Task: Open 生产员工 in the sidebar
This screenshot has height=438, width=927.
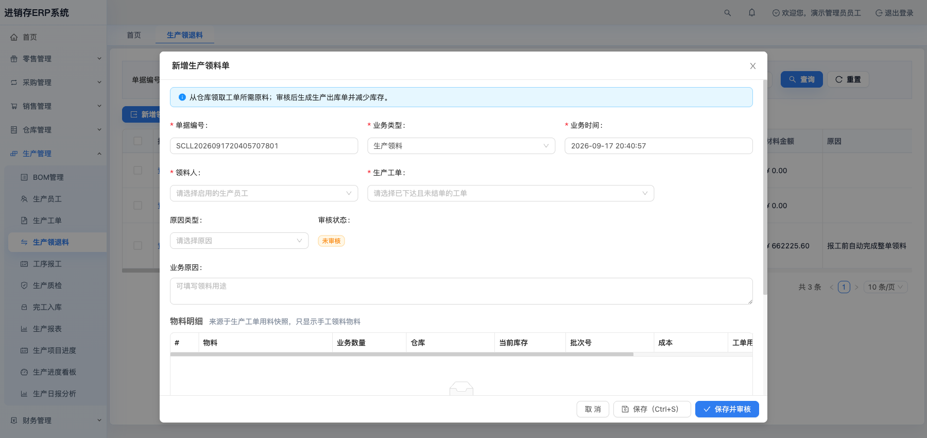Action: [x=58, y=199]
